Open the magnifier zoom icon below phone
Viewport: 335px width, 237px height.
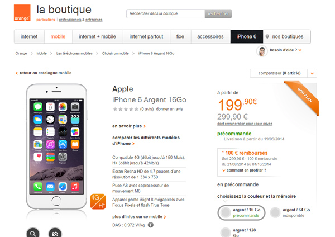point(33,233)
